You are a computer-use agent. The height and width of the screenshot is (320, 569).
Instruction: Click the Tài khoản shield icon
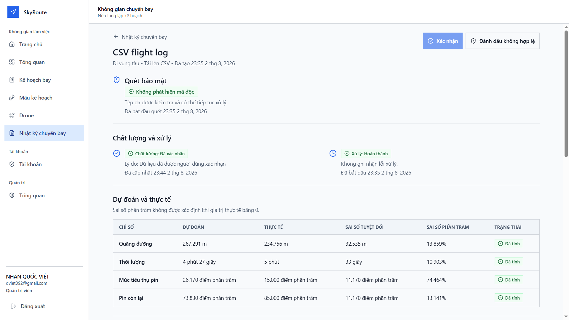pyautogui.click(x=12, y=164)
